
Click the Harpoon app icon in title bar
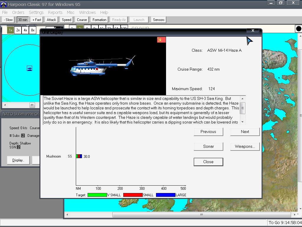pos(4,4)
